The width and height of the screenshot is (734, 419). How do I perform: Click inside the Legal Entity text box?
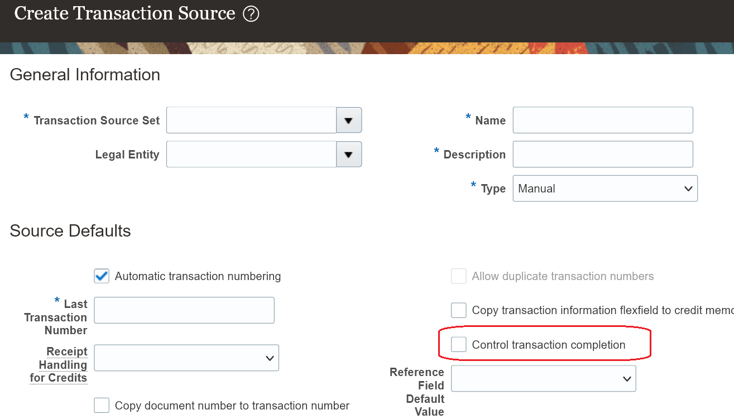click(x=251, y=155)
